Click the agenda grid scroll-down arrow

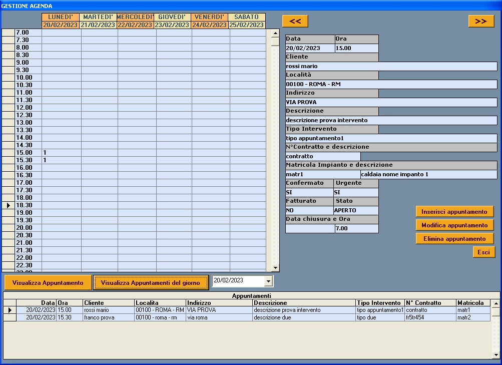[275, 268]
